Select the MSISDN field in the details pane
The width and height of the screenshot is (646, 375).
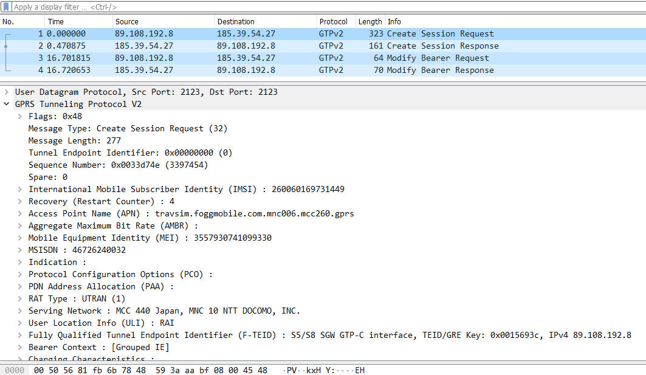[67, 250]
